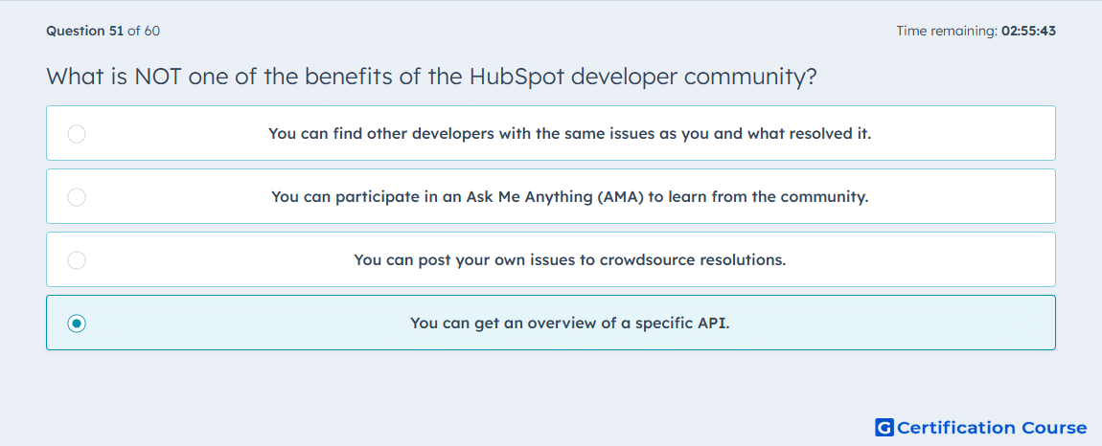Select the radio button for finding other developers
Screen dimensions: 1102x446
(77, 134)
